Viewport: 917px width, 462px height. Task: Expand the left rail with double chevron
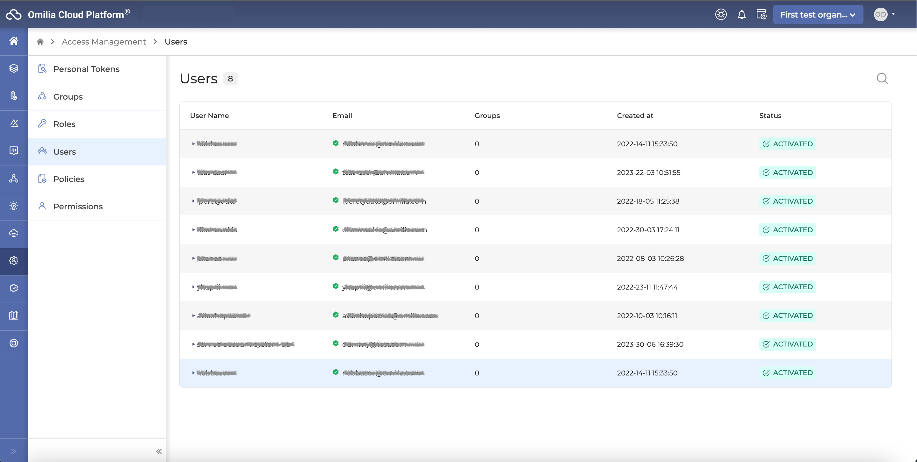[x=13, y=451]
